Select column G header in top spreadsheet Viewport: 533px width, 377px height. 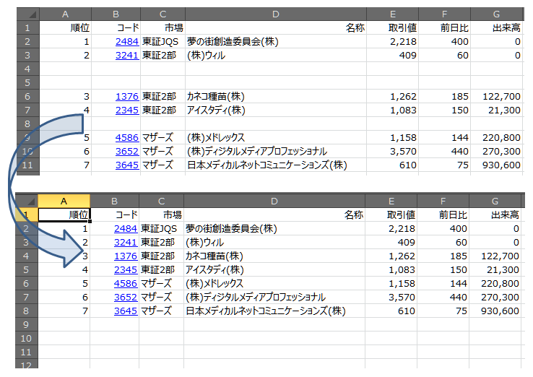point(496,14)
